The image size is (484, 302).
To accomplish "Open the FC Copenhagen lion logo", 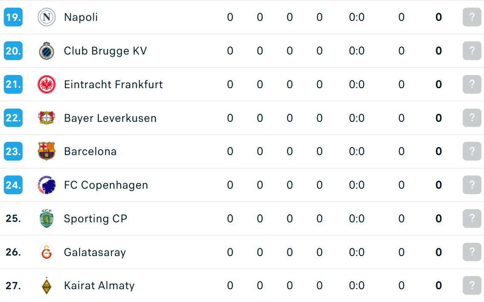I will coord(46,185).
